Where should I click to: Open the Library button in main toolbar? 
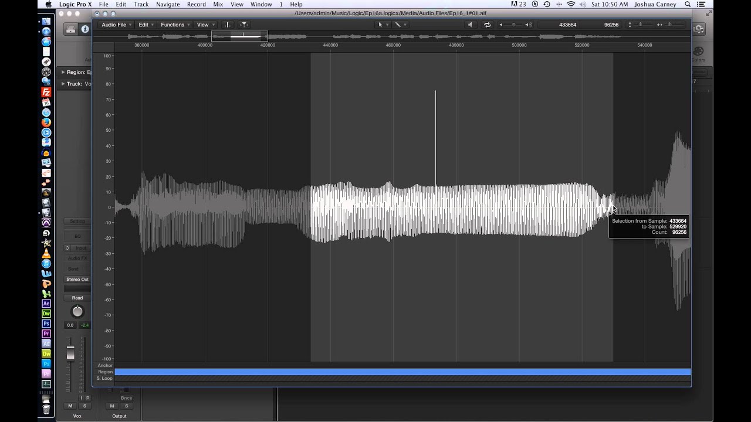point(70,29)
